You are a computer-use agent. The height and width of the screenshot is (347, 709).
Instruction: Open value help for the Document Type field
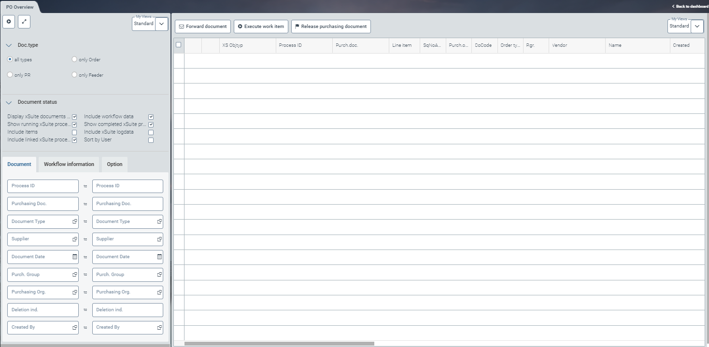[73, 222]
